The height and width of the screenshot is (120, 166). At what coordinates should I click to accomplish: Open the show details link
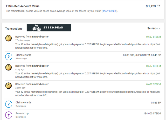click(110, 11)
